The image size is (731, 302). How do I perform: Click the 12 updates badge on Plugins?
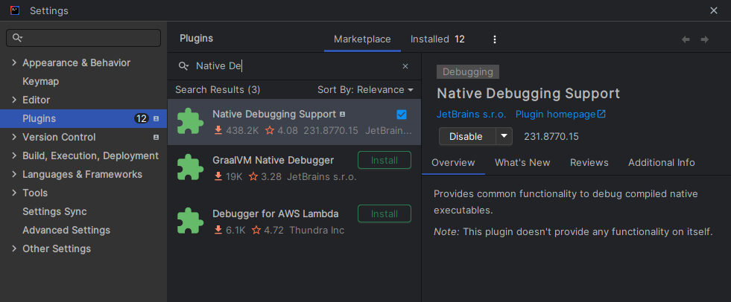click(142, 119)
